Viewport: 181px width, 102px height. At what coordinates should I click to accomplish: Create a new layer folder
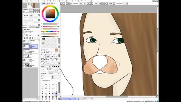tap(30, 35)
